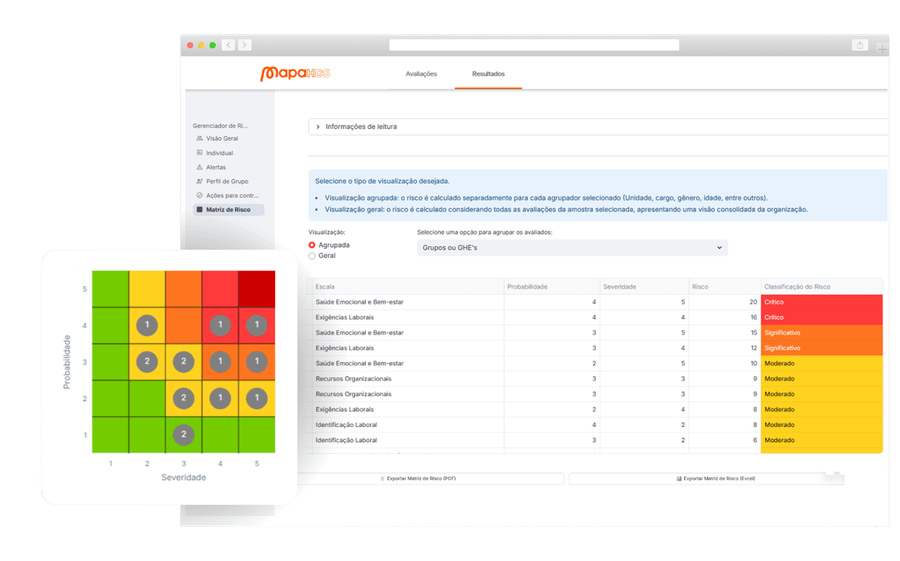Viewport: 900px width, 561px height.
Task: Select the Geral visualization radio button
Action: 312,256
